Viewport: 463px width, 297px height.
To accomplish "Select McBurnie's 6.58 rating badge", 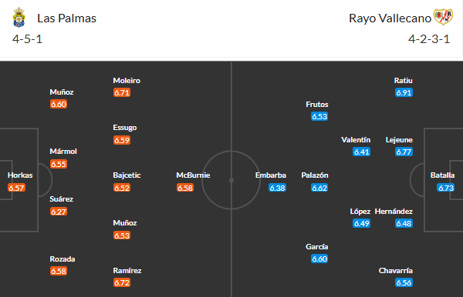I will coord(185,188).
